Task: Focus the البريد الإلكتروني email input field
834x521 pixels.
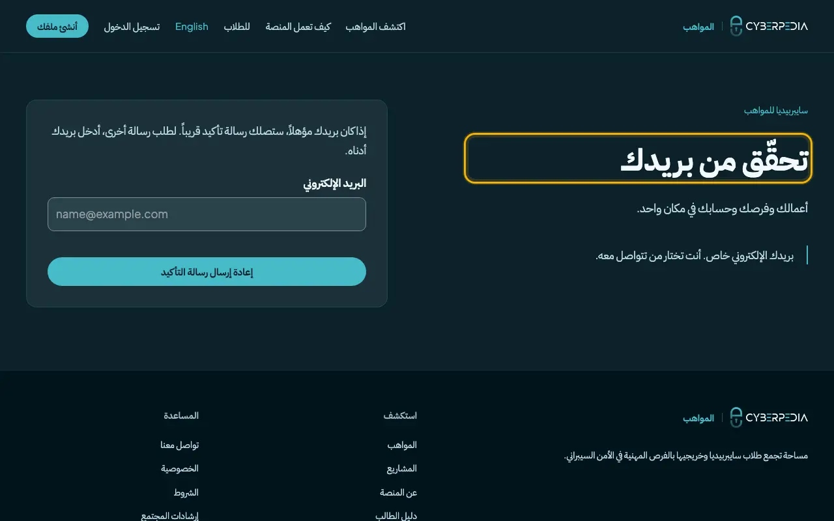Action: pyautogui.click(x=207, y=214)
